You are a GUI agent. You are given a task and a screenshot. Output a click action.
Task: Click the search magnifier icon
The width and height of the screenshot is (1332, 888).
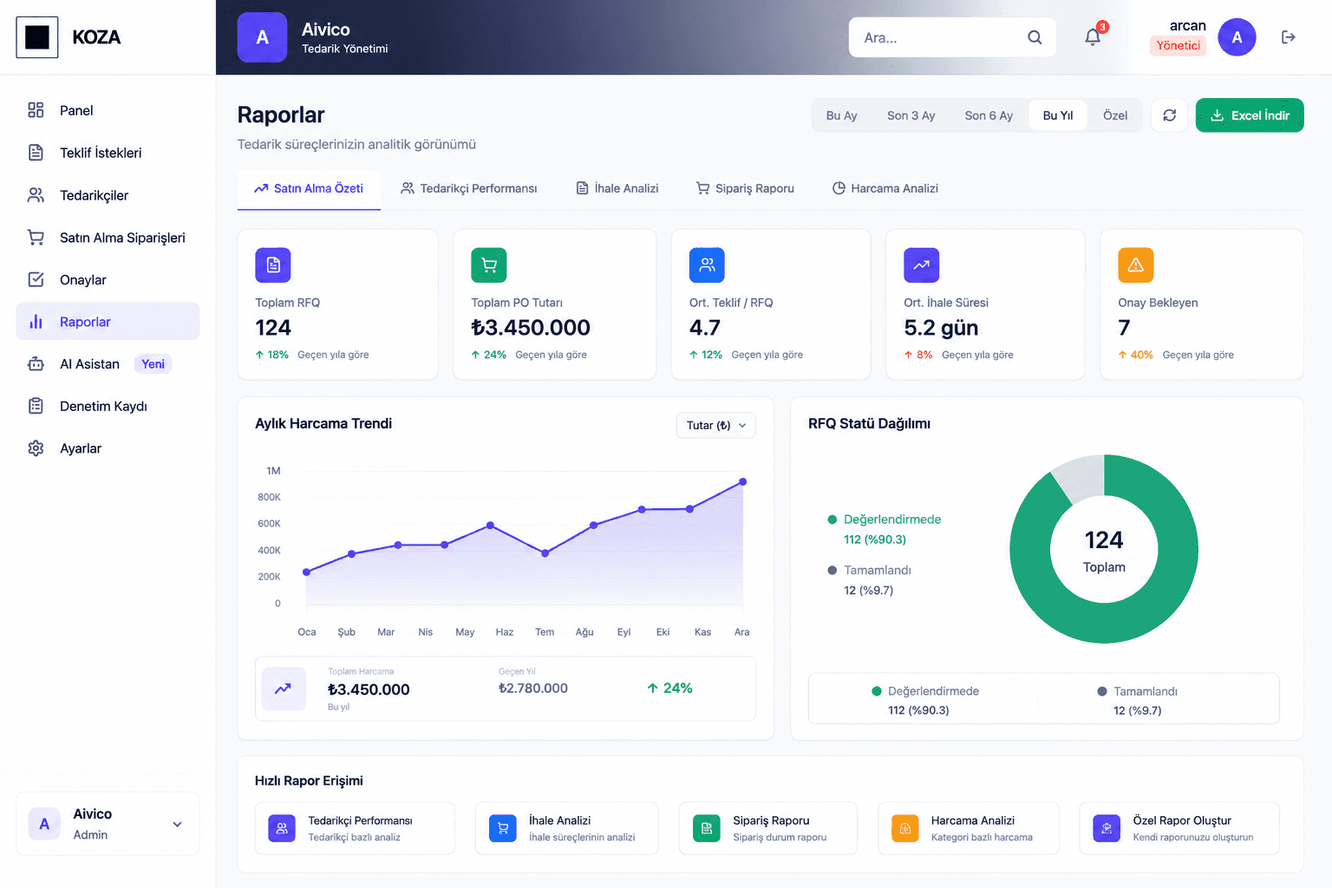point(1035,37)
